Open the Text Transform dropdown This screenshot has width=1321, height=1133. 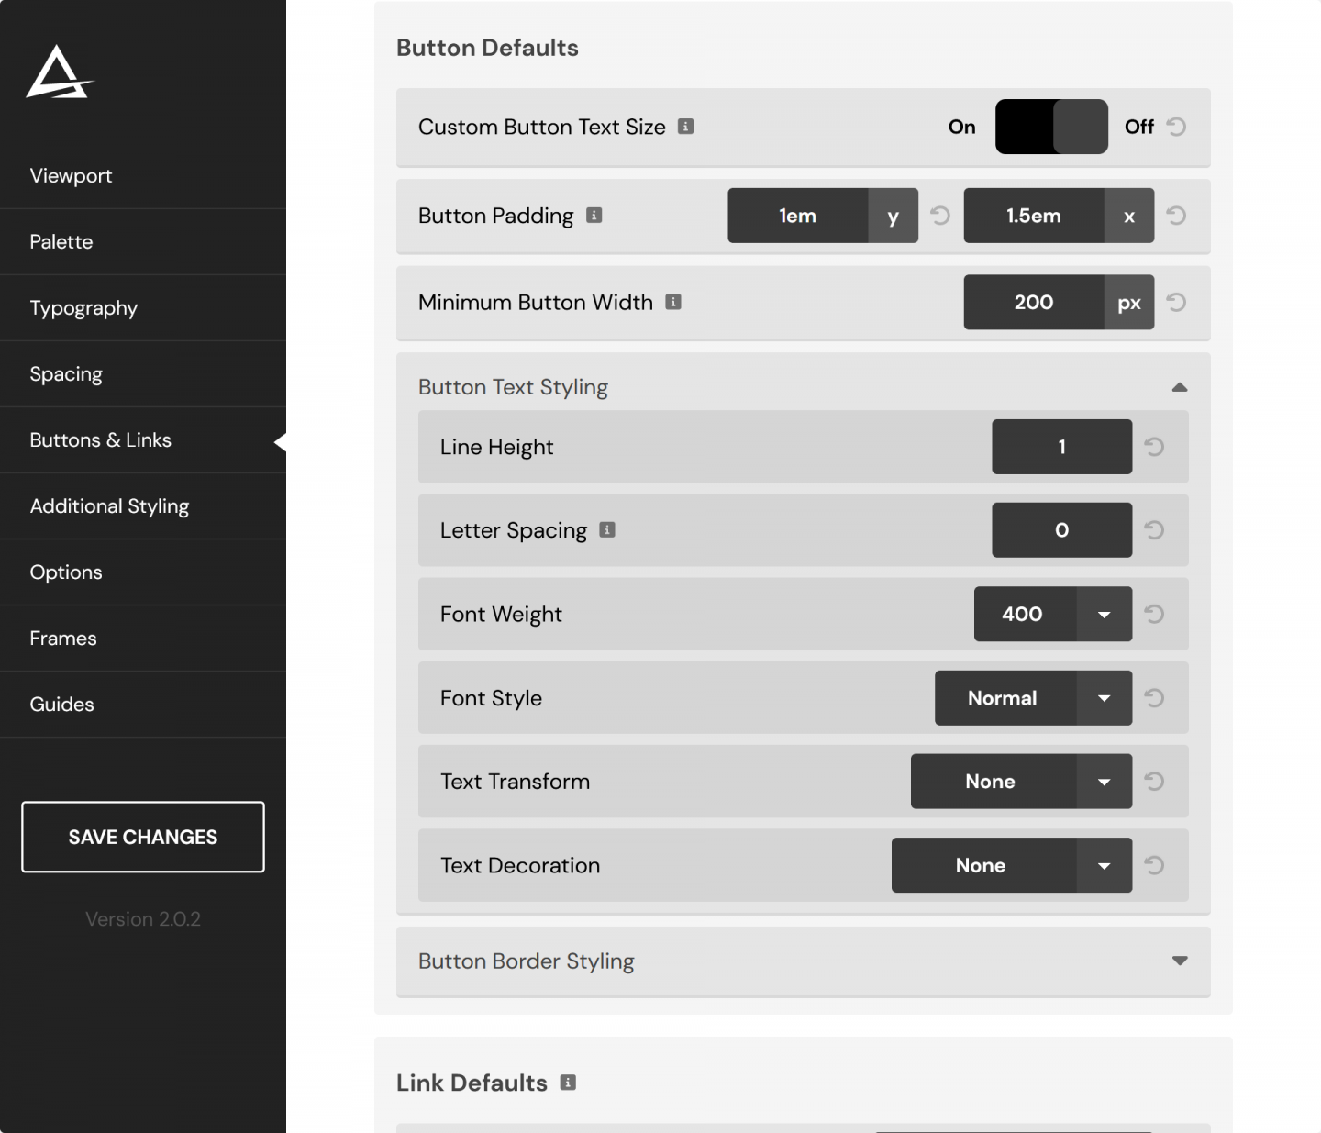(x=1021, y=781)
